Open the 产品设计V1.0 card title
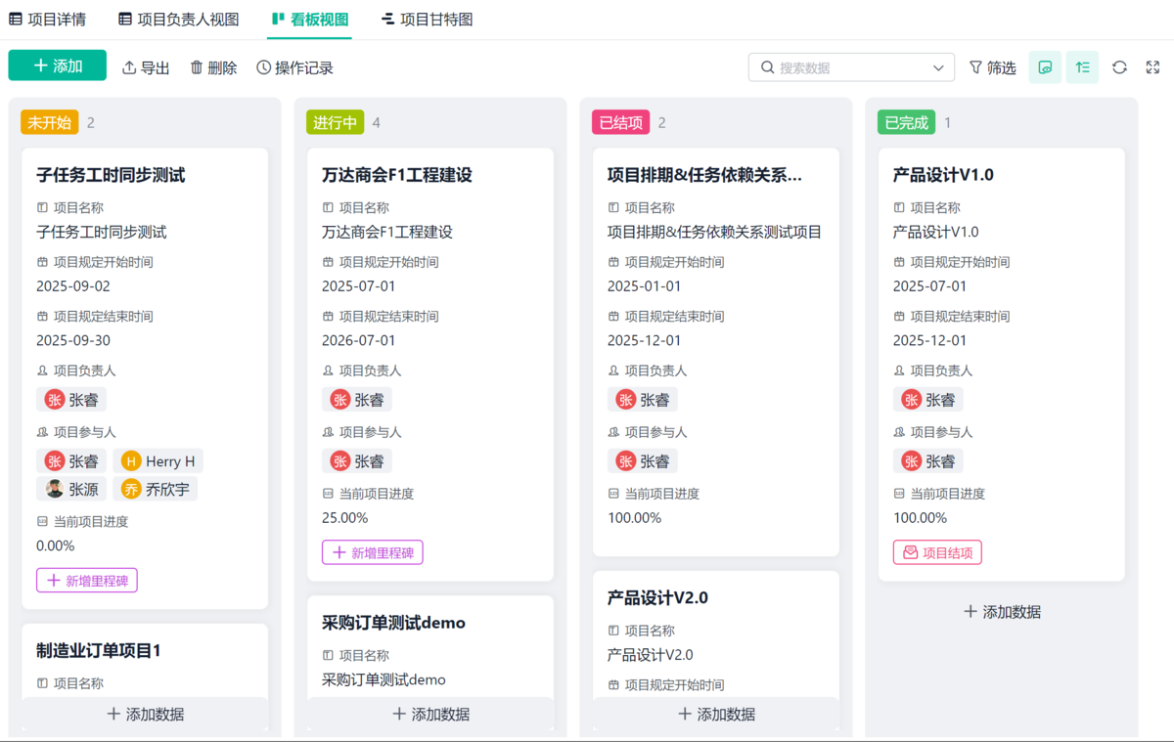 pos(943,175)
